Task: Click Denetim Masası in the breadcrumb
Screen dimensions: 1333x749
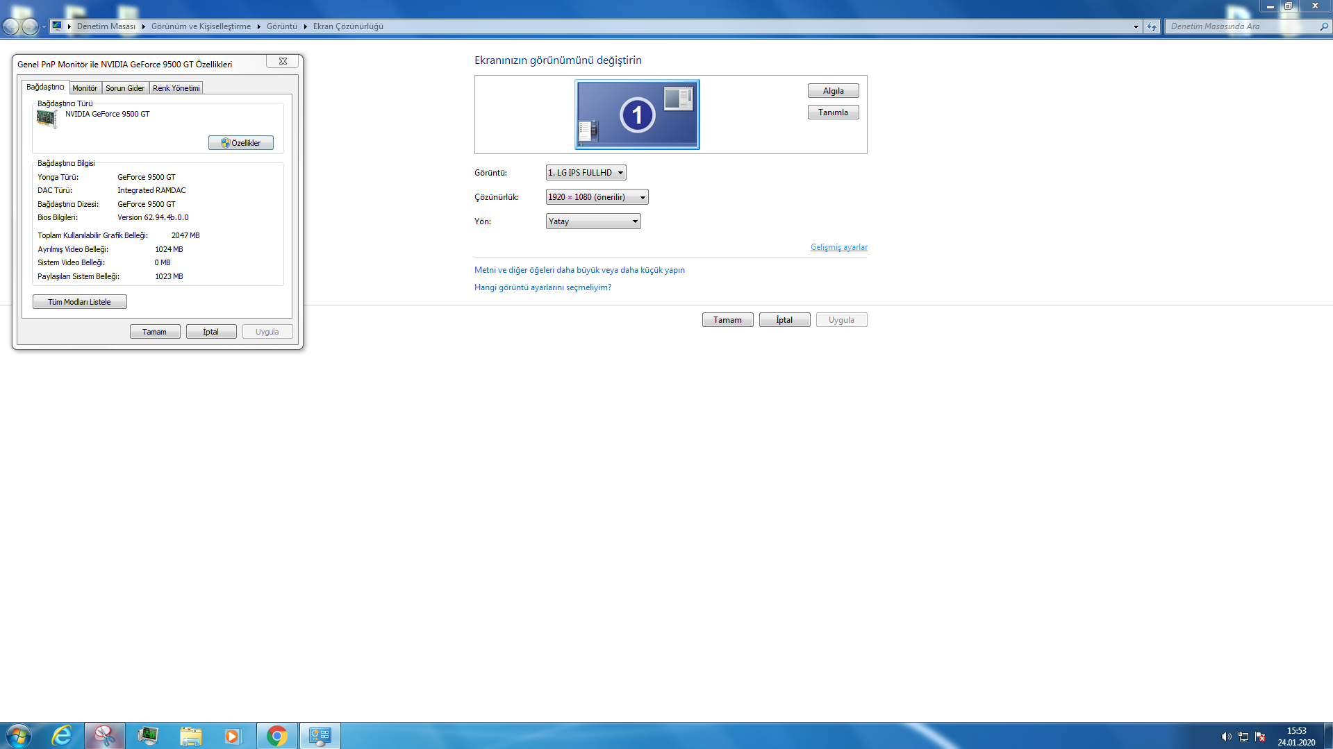Action: pyautogui.click(x=106, y=26)
